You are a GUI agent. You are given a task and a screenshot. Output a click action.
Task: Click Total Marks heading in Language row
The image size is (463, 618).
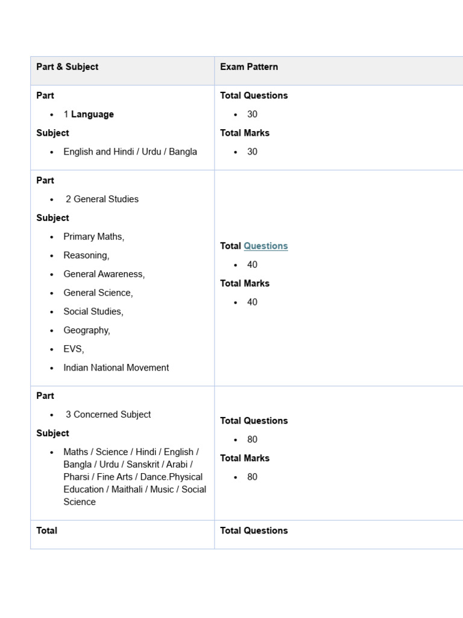point(245,133)
